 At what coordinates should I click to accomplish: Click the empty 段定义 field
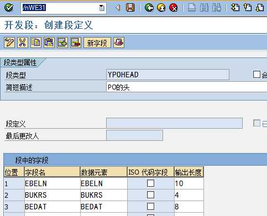174,123
